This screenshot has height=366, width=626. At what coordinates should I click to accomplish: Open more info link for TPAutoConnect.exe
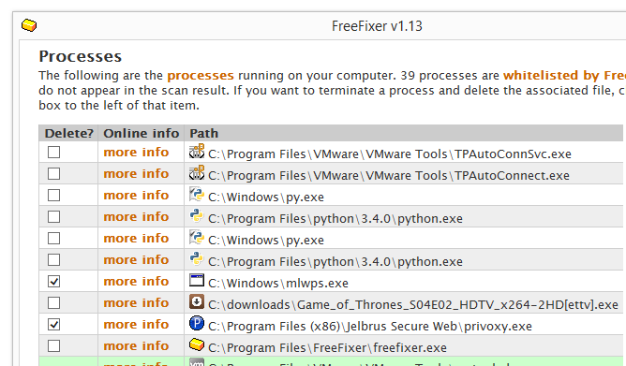click(136, 174)
